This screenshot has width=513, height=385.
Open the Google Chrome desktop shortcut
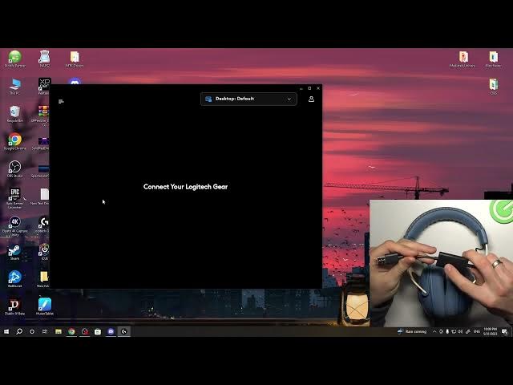[14, 141]
